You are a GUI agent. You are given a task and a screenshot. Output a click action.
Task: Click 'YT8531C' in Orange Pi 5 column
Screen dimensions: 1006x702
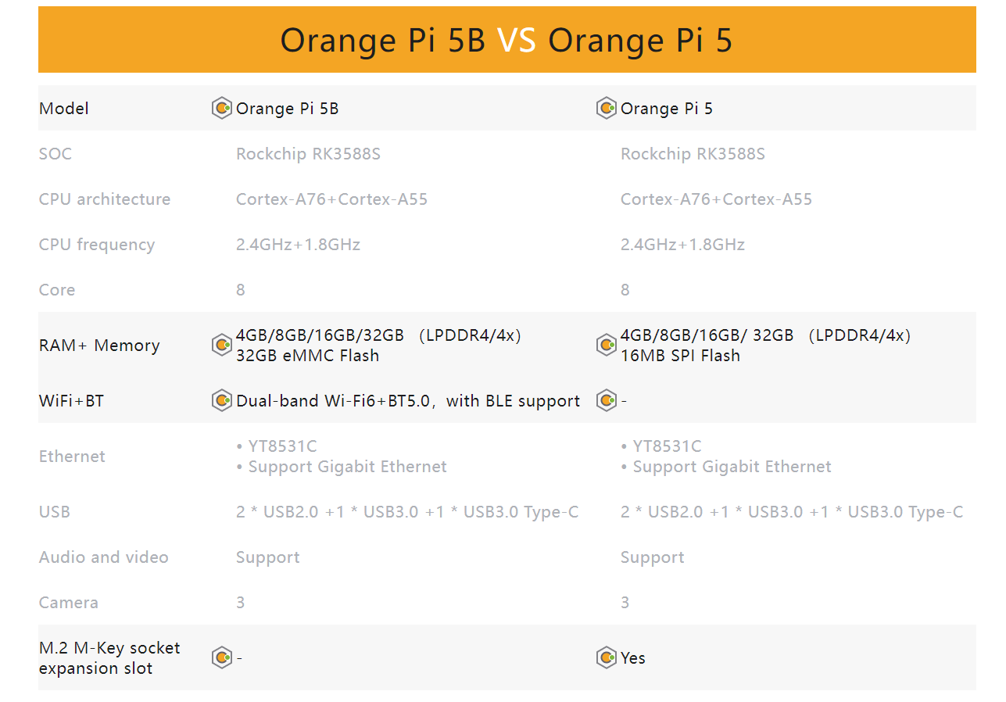coord(667,446)
